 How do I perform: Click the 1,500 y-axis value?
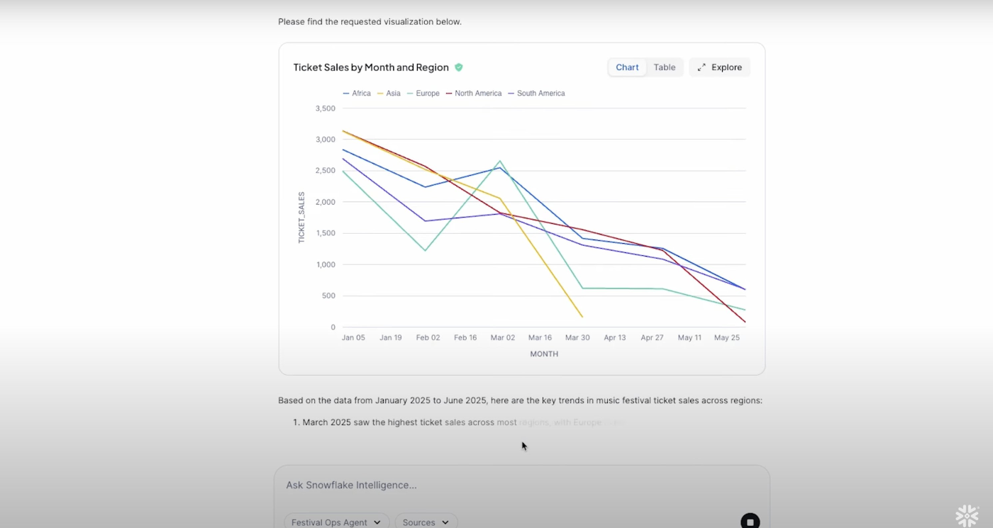pyautogui.click(x=325, y=233)
